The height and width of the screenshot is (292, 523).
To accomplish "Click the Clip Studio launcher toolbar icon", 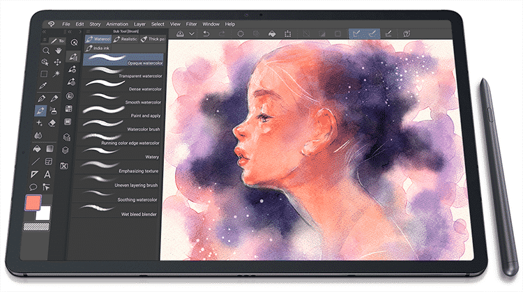I will tap(180, 33).
